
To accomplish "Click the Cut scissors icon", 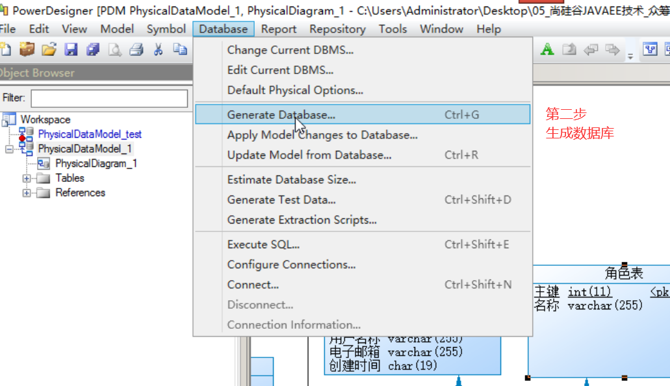I will pyautogui.click(x=158, y=49).
